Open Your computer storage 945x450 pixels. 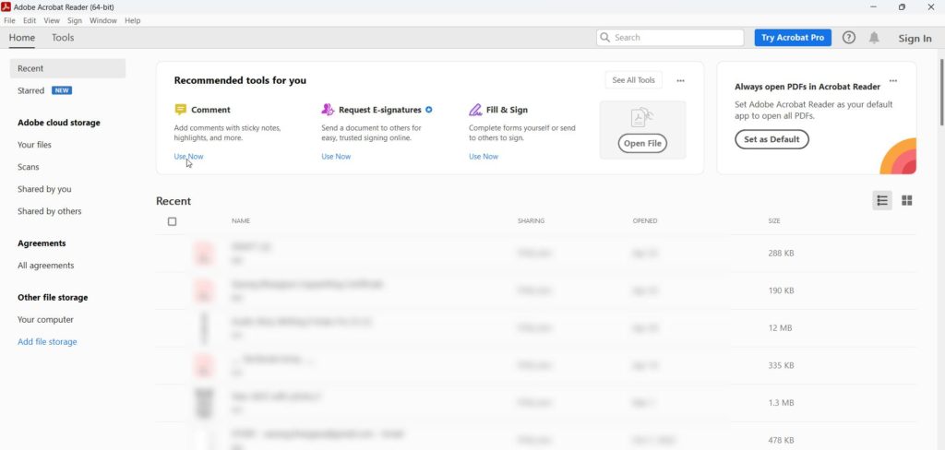[x=45, y=320]
